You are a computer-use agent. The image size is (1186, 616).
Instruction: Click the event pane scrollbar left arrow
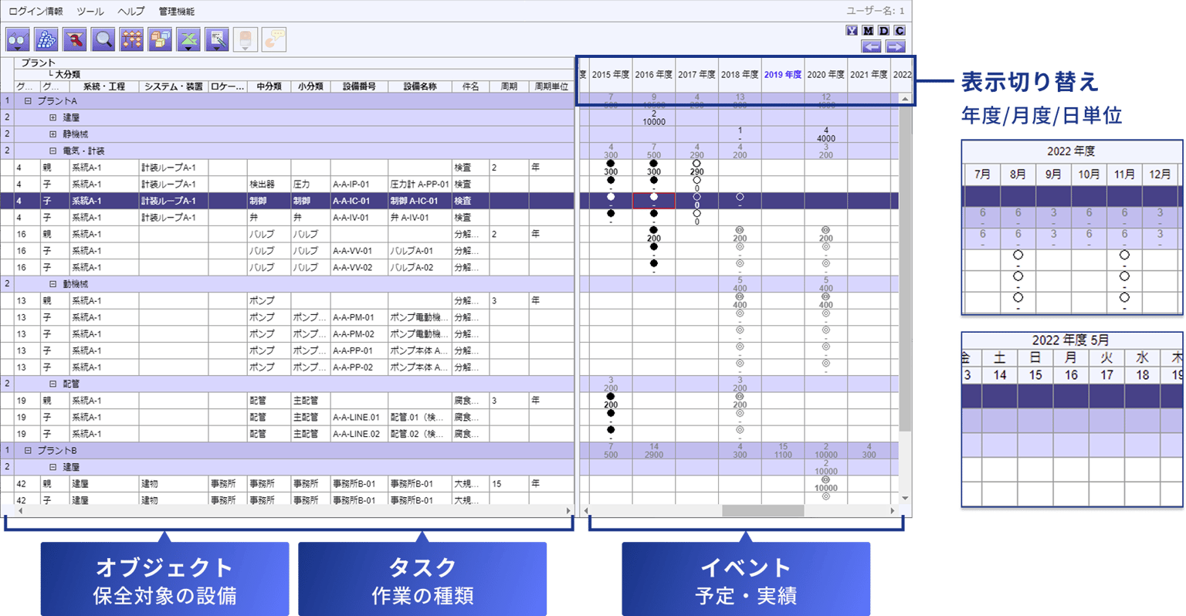(x=587, y=511)
